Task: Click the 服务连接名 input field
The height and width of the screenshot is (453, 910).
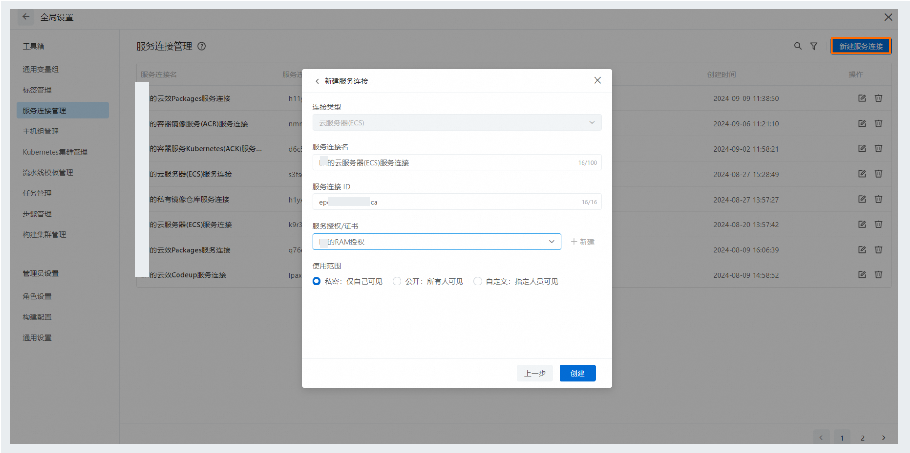Action: click(x=457, y=162)
